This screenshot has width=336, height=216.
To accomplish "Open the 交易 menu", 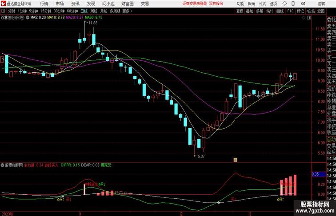I will 144,4.
